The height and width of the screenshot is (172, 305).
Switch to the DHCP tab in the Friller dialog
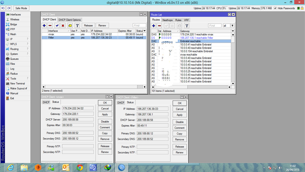121,103
